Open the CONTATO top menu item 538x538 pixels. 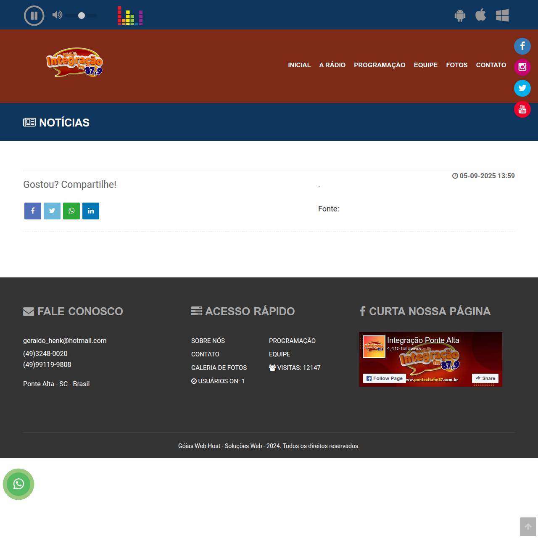click(491, 65)
